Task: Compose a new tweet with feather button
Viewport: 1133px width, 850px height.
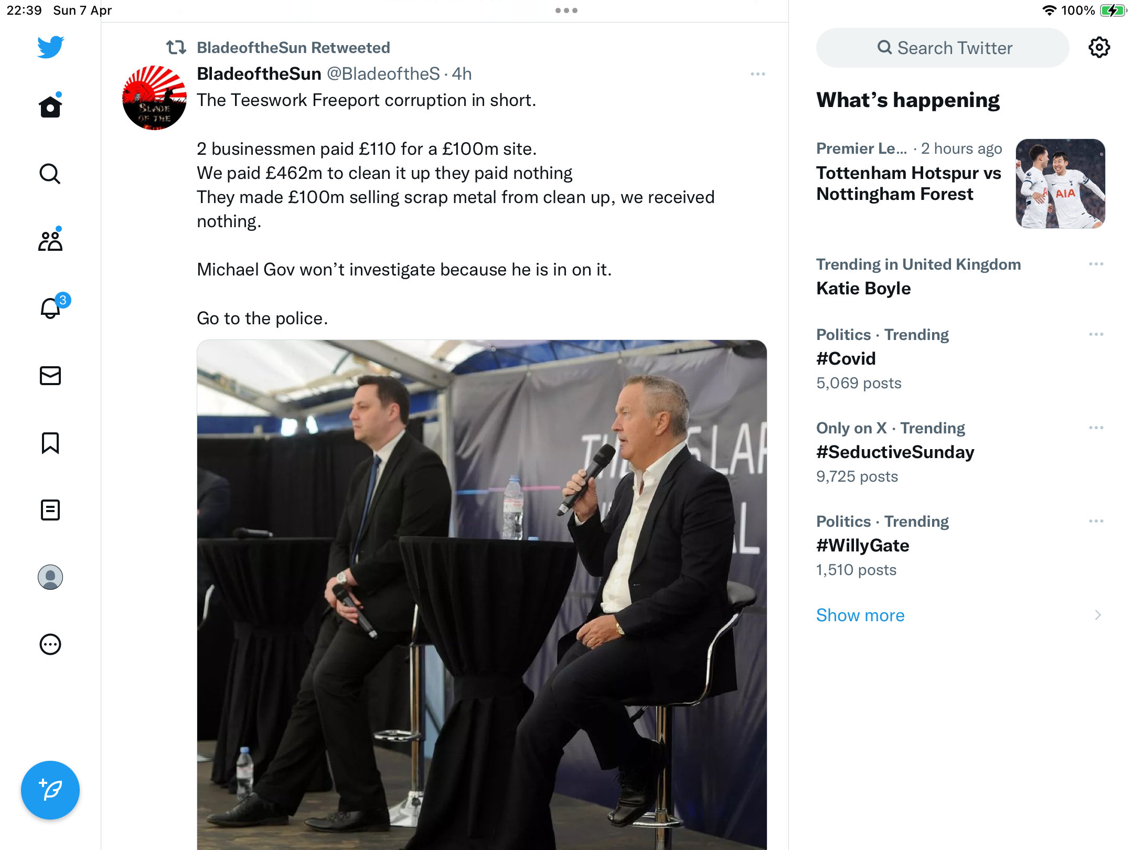Action: (x=50, y=790)
